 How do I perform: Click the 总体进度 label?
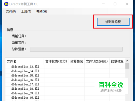coord(19,49)
